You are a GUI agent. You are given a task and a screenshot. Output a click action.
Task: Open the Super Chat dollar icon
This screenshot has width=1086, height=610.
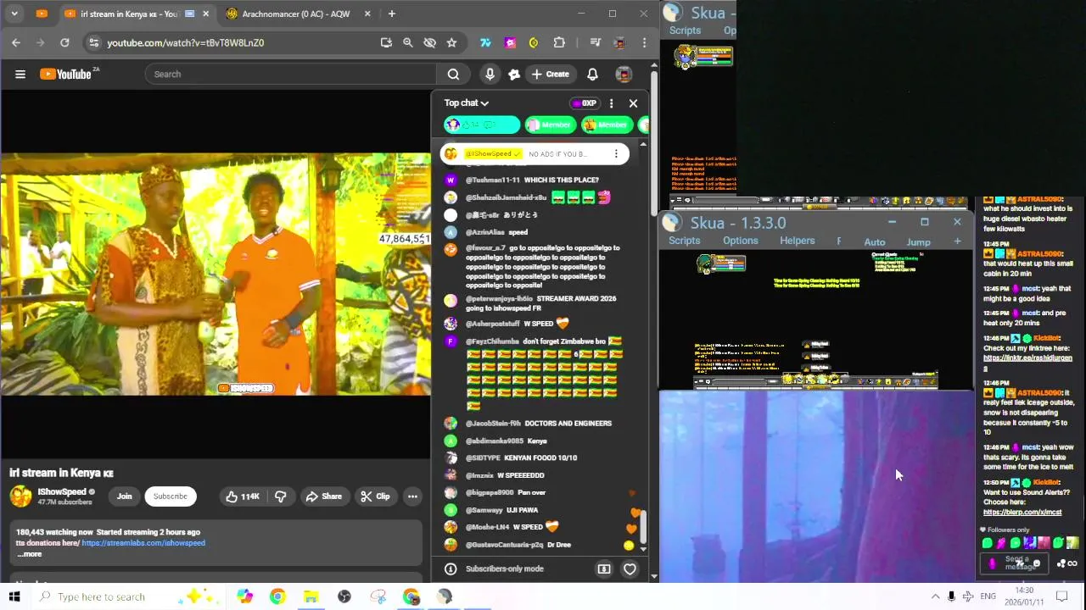pos(604,569)
